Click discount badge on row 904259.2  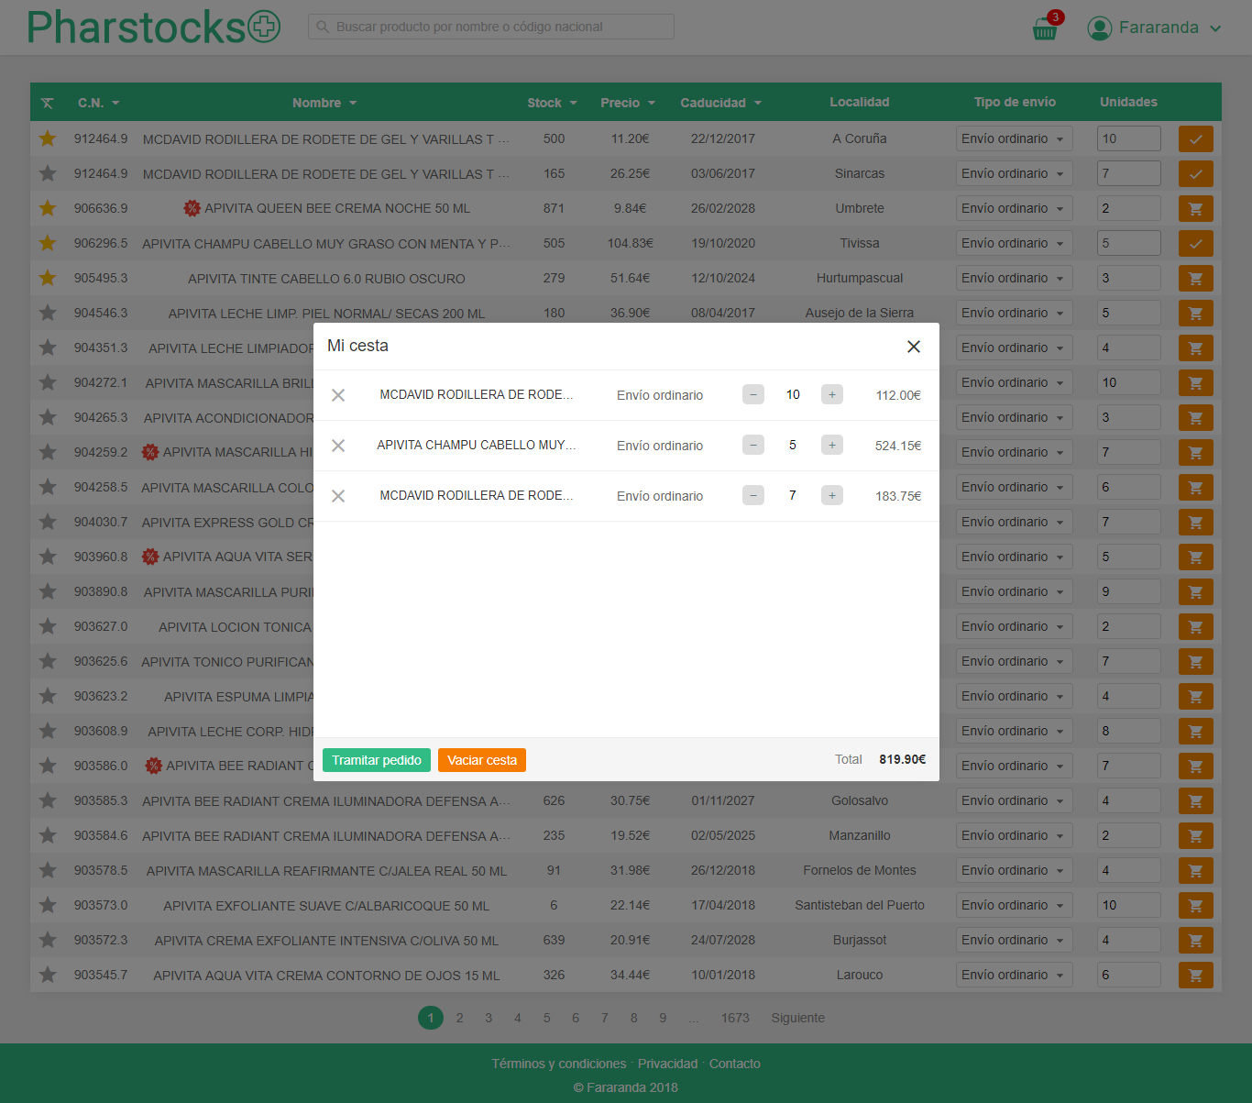pyautogui.click(x=150, y=452)
